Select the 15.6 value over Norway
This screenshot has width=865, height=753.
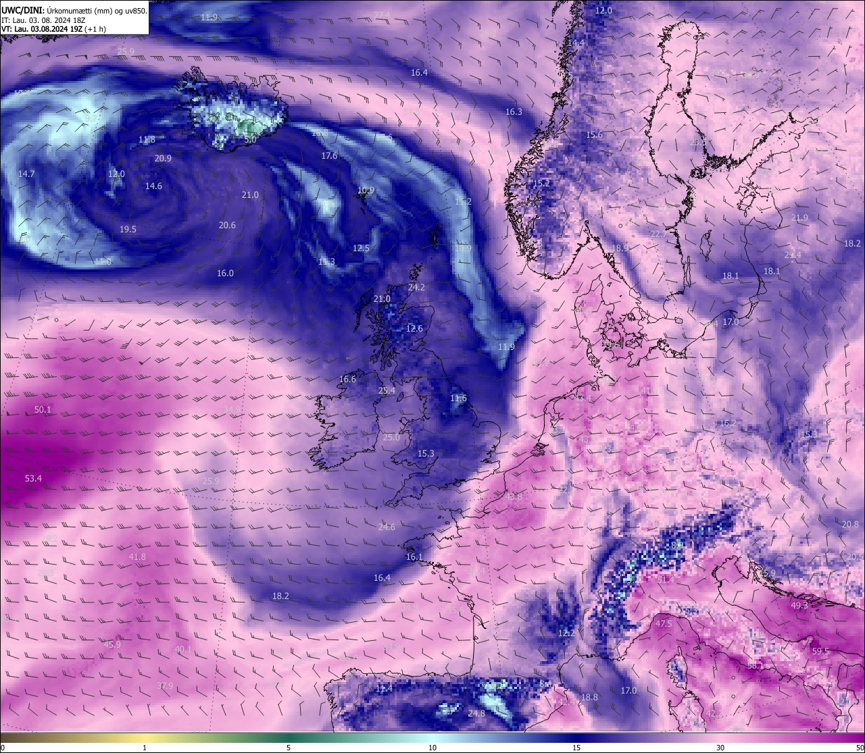pos(594,135)
